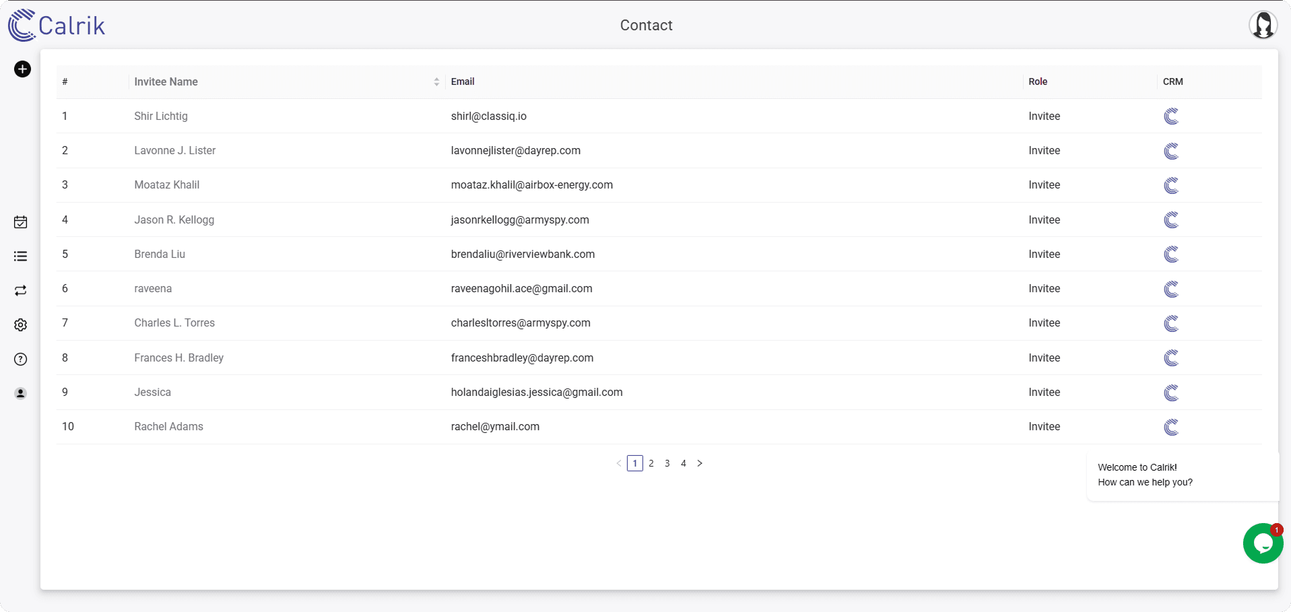Select page 3 in pagination
The height and width of the screenshot is (612, 1291).
(667, 463)
